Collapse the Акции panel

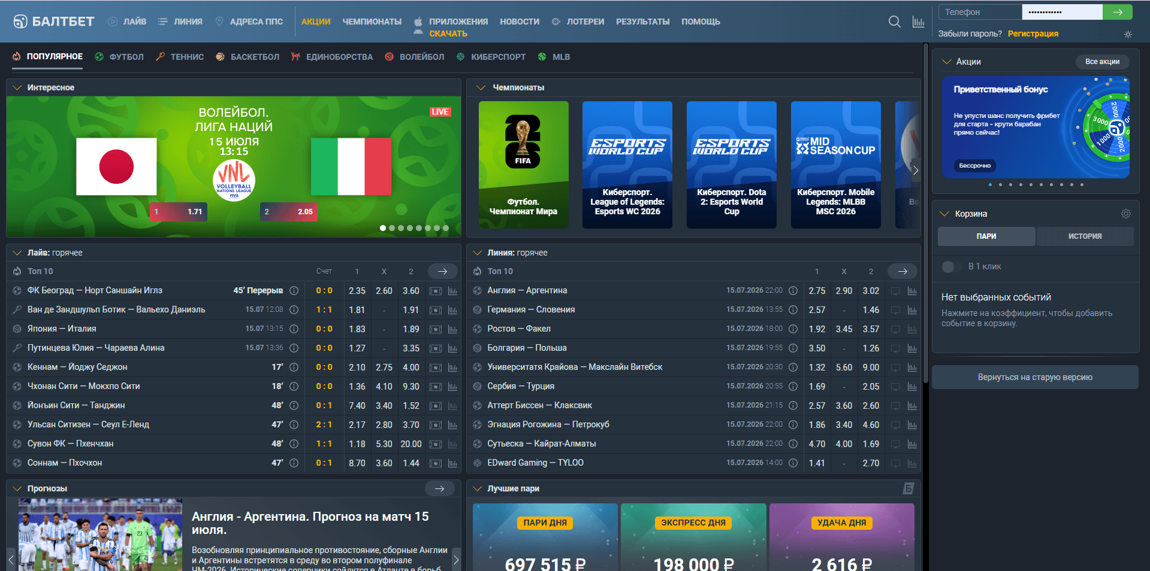[947, 62]
